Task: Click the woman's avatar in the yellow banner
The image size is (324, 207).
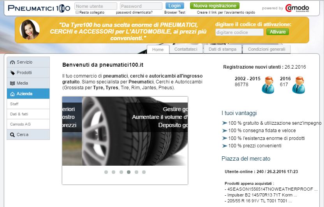Action: (30, 30)
